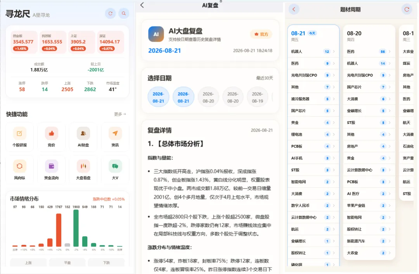
Task: Open 个股研报 shortcut icon
Action: click(19, 134)
